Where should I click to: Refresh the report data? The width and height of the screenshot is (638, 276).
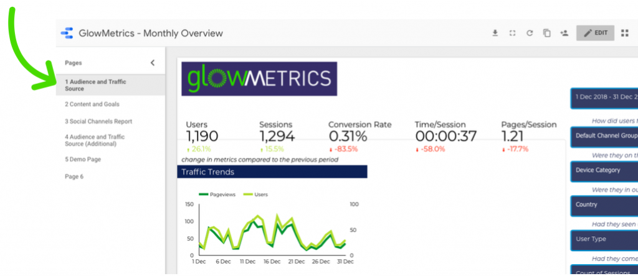pyautogui.click(x=530, y=34)
